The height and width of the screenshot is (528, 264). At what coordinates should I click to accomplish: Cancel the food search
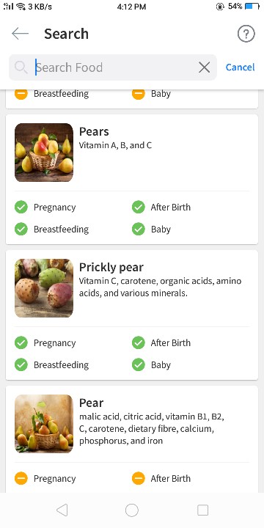pos(240,67)
